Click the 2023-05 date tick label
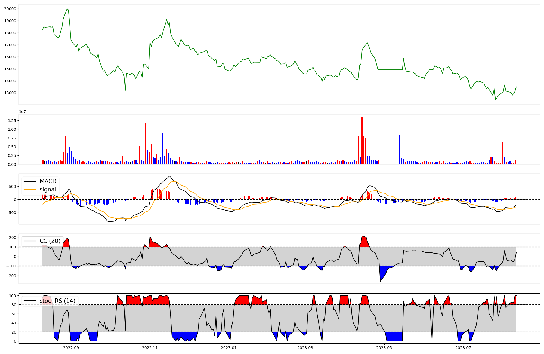The image size is (544, 354). click(384, 348)
